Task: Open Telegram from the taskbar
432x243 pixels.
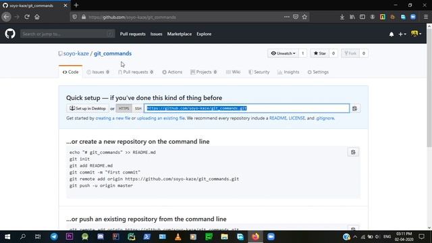Action: (54, 237)
